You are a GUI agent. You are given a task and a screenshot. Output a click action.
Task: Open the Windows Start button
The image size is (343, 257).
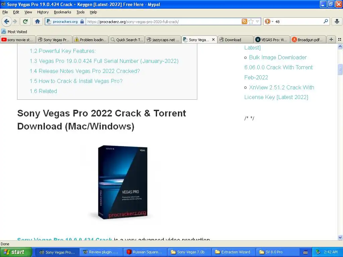tap(16, 252)
